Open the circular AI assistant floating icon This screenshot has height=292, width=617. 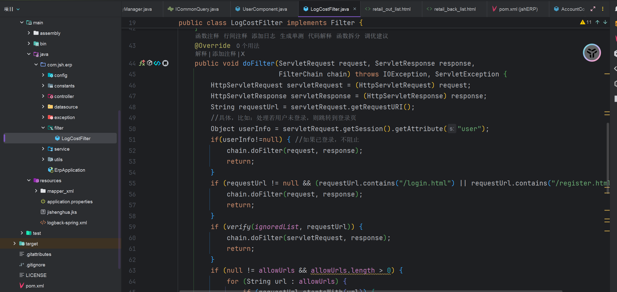click(592, 53)
